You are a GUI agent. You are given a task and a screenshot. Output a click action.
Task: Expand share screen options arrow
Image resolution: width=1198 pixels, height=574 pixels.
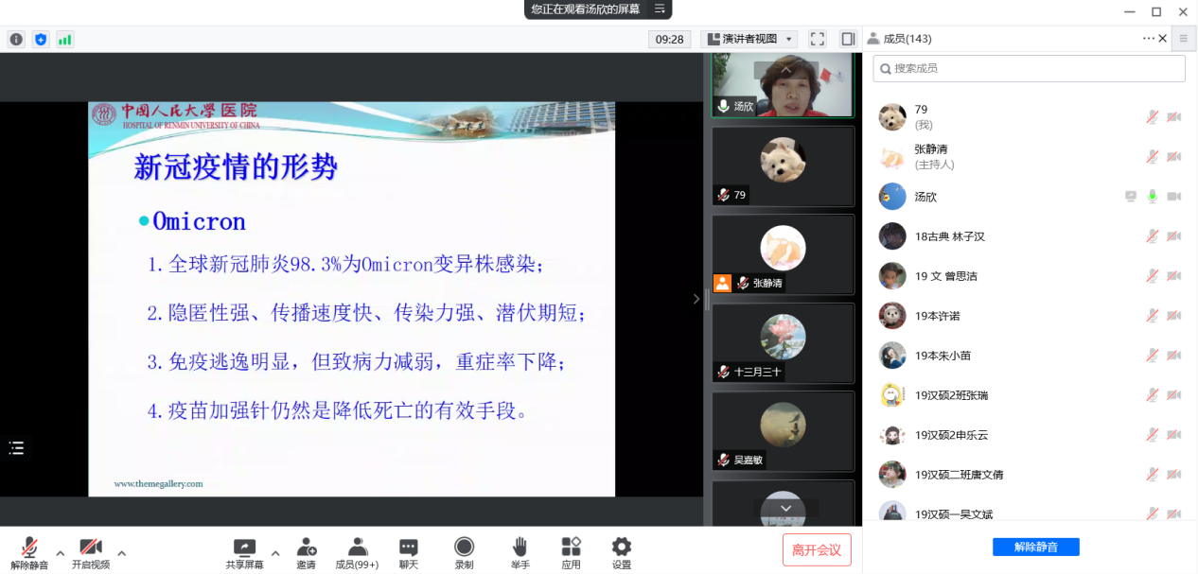(275, 553)
